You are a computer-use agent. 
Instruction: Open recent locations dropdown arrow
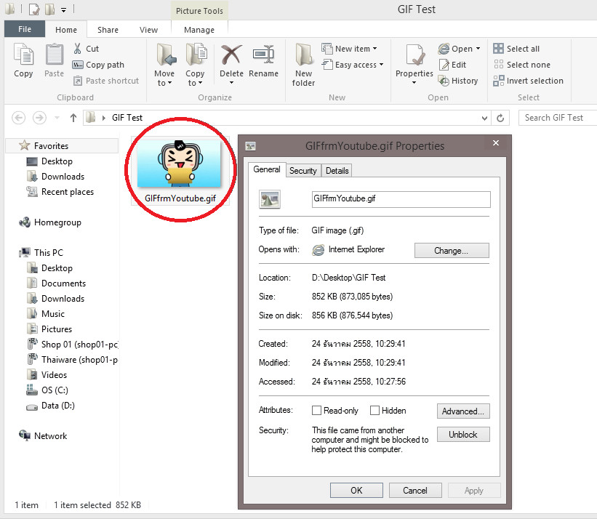coord(57,118)
